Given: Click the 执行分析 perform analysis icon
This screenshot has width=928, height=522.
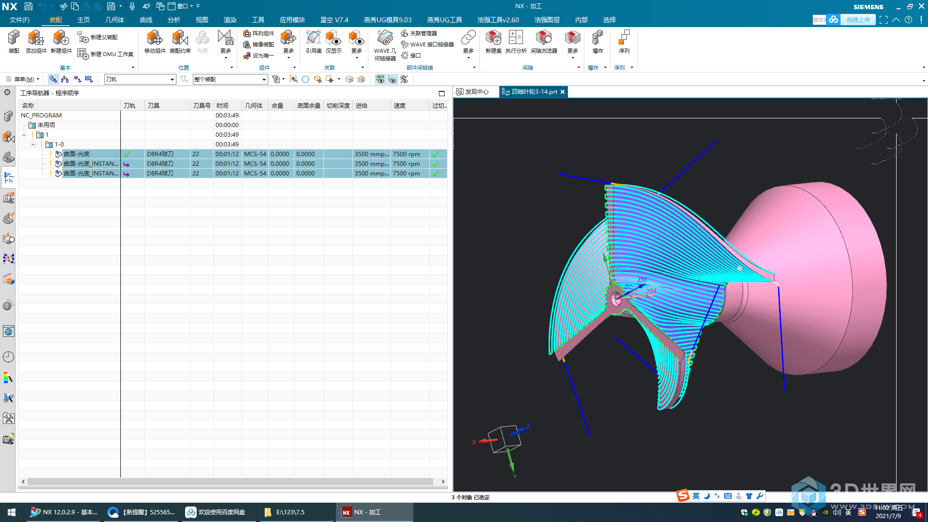Looking at the screenshot, I should click(516, 42).
